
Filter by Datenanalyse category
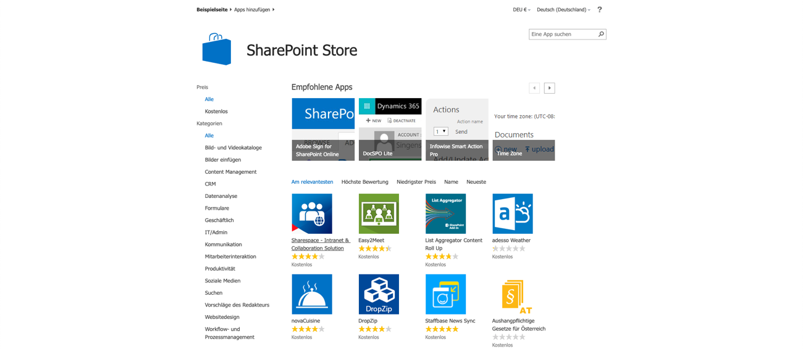(221, 196)
